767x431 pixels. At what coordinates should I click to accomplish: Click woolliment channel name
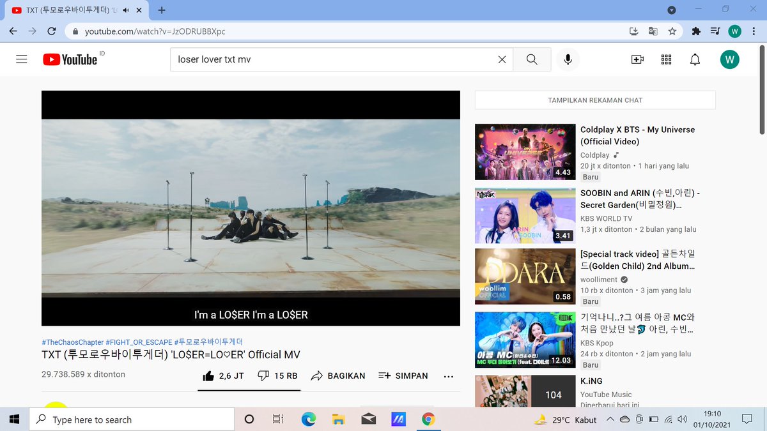pyautogui.click(x=599, y=280)
